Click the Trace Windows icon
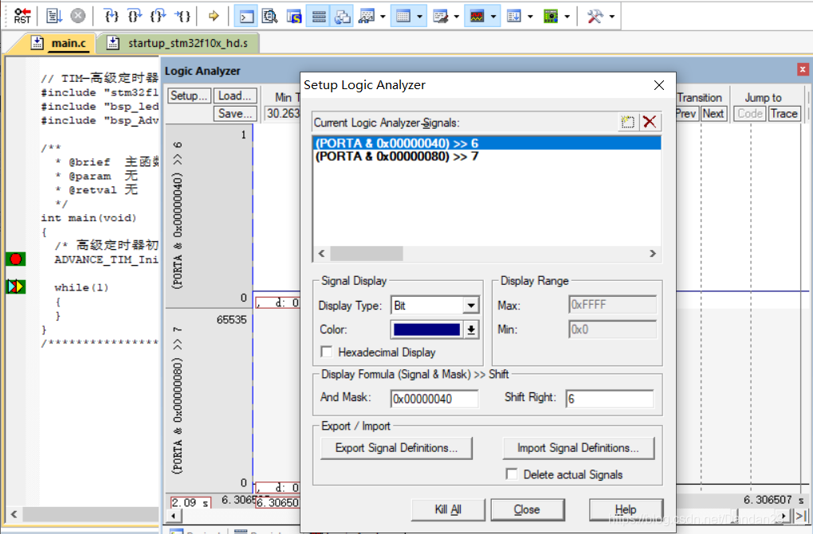Screen dimensions: 813x534 pos(514,17)
